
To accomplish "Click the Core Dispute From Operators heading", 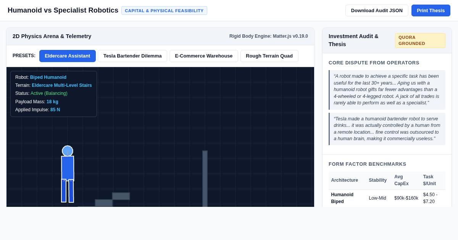I will pyautogui.click(x=374, y=63).
